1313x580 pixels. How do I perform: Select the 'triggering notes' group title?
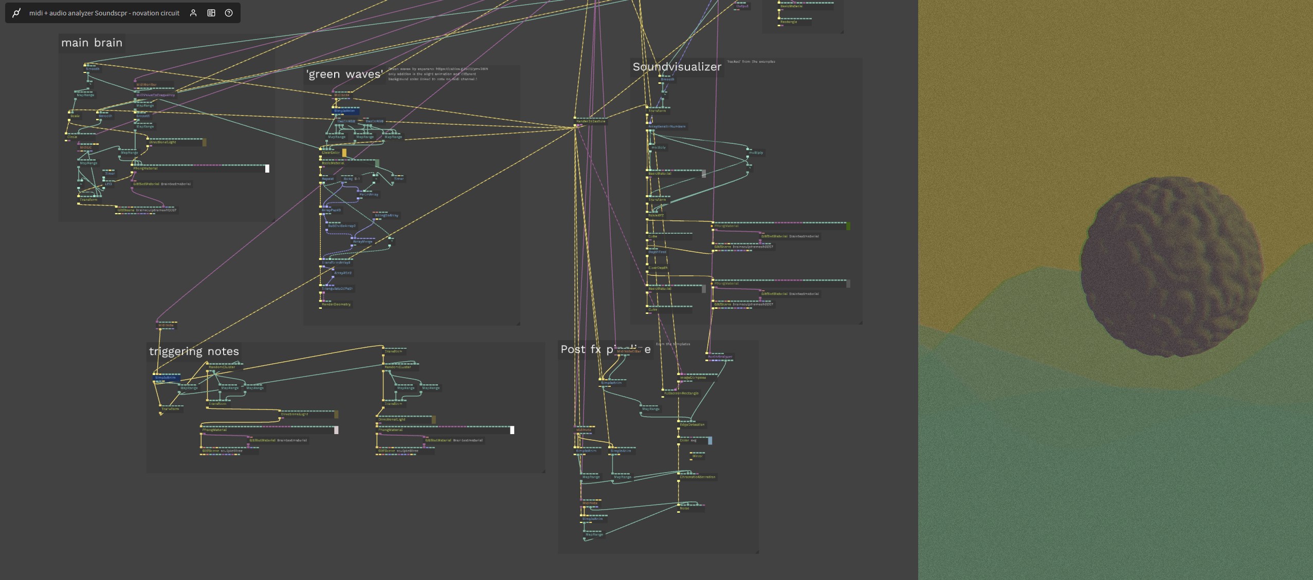point(194,351)
